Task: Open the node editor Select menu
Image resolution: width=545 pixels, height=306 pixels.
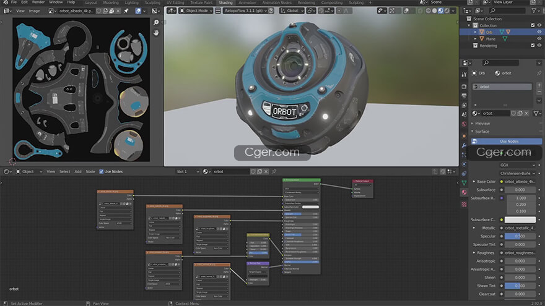Action: coord(64,171)
